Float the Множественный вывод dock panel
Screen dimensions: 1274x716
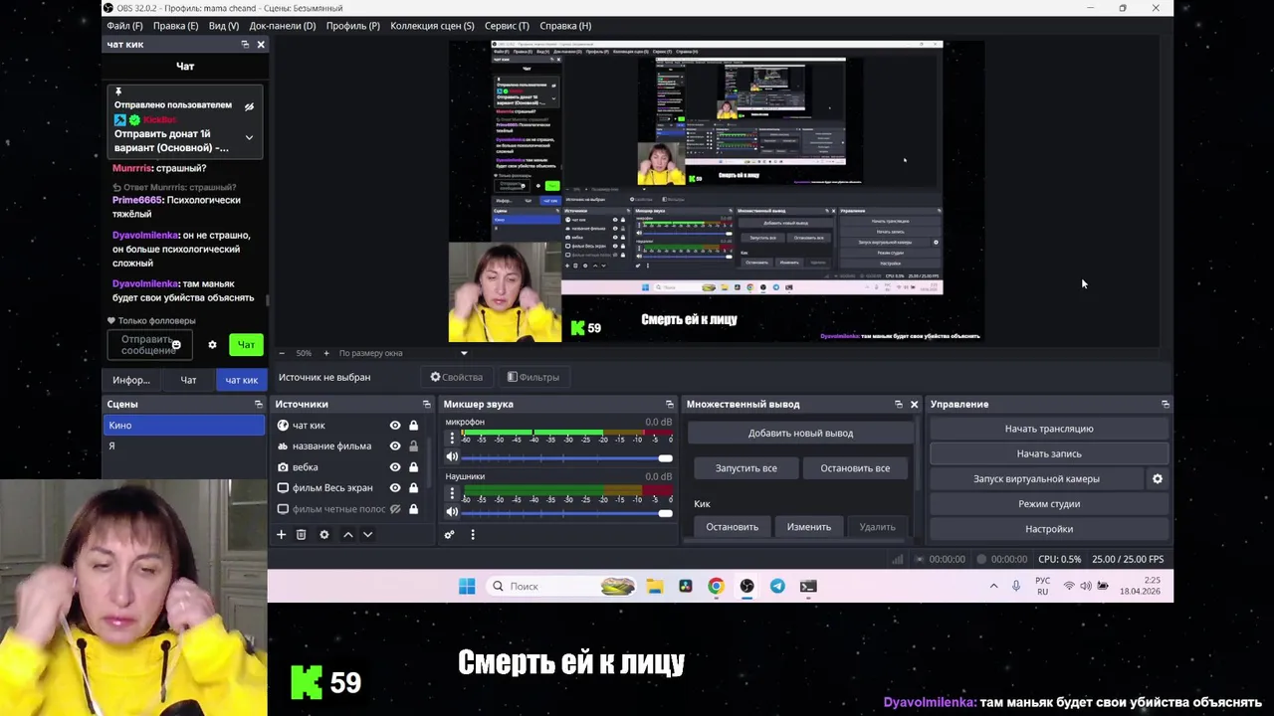(898, 405)
